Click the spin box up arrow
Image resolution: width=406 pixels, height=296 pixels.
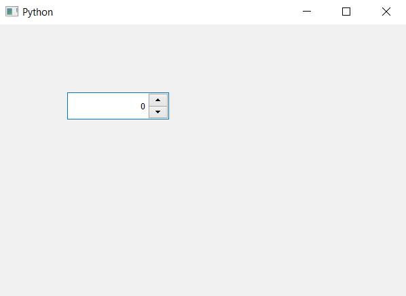point(158,100)
